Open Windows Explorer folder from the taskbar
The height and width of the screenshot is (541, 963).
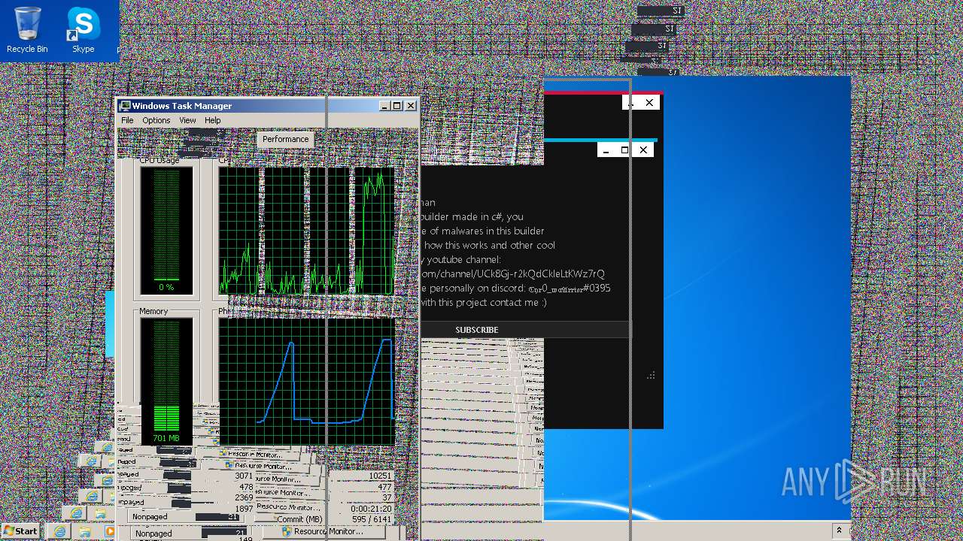point(85,531)
